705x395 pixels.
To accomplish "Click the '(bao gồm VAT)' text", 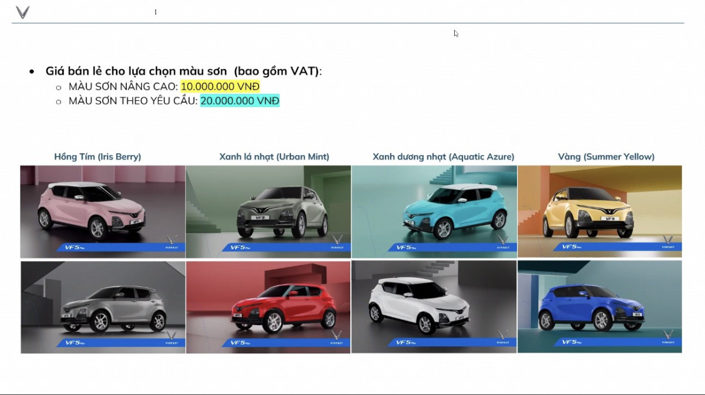I will [278, 71].
